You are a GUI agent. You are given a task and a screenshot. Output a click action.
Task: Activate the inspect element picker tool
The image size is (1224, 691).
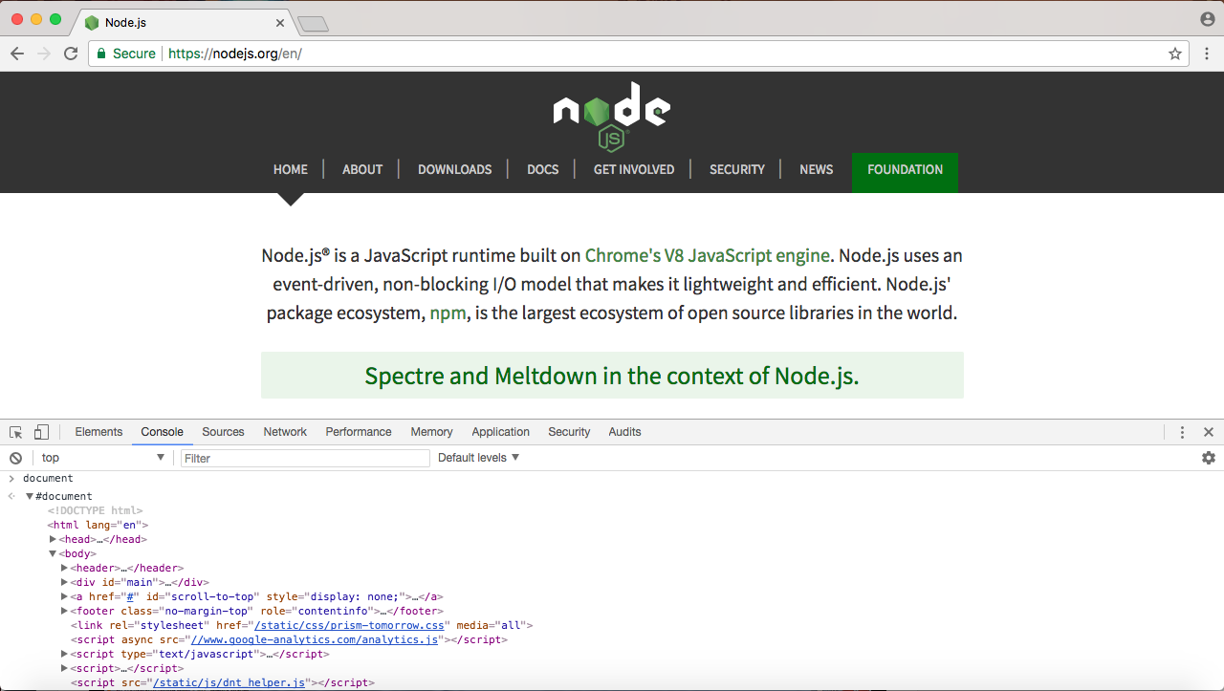click(x=16, y=432)
